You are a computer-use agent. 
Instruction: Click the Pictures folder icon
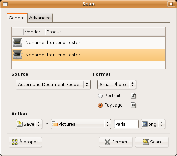coord(55,124)
